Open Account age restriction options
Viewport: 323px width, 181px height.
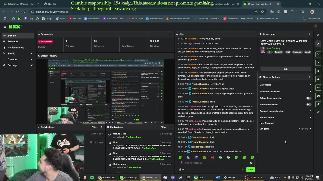[285, 111]
